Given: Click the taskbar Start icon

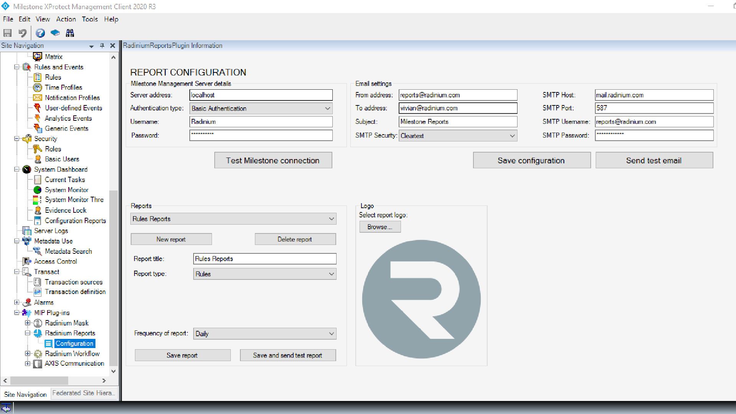Looking at the screenshot, I should coord(6,408).
